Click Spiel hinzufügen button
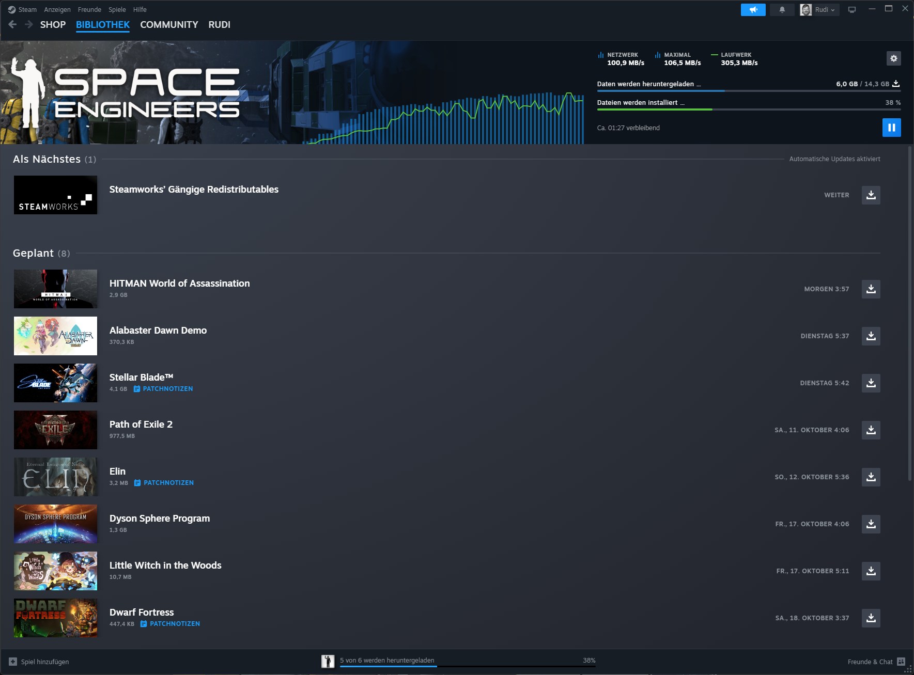Screen dimensions: 914x675 (x=39, y=662)
